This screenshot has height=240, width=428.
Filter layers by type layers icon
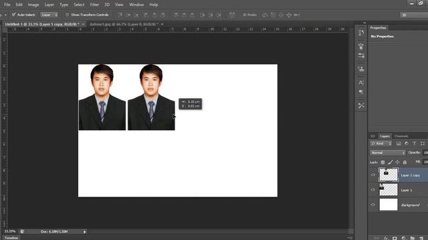click(415, 143)
